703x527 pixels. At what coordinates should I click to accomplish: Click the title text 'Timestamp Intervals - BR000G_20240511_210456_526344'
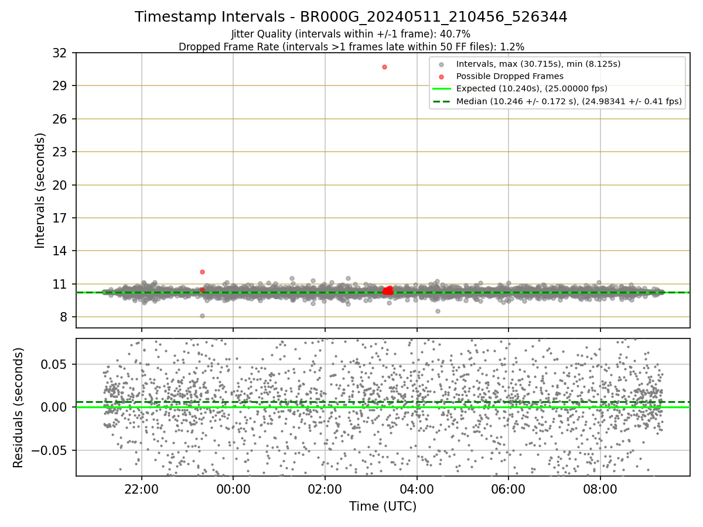pyautogui.click(x=351, y=17)
